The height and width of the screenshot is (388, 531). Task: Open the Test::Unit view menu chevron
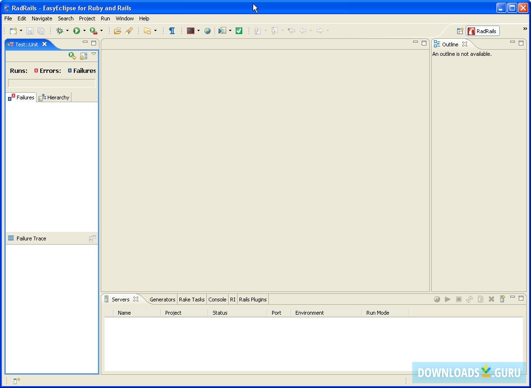click(x=94, y=54)
